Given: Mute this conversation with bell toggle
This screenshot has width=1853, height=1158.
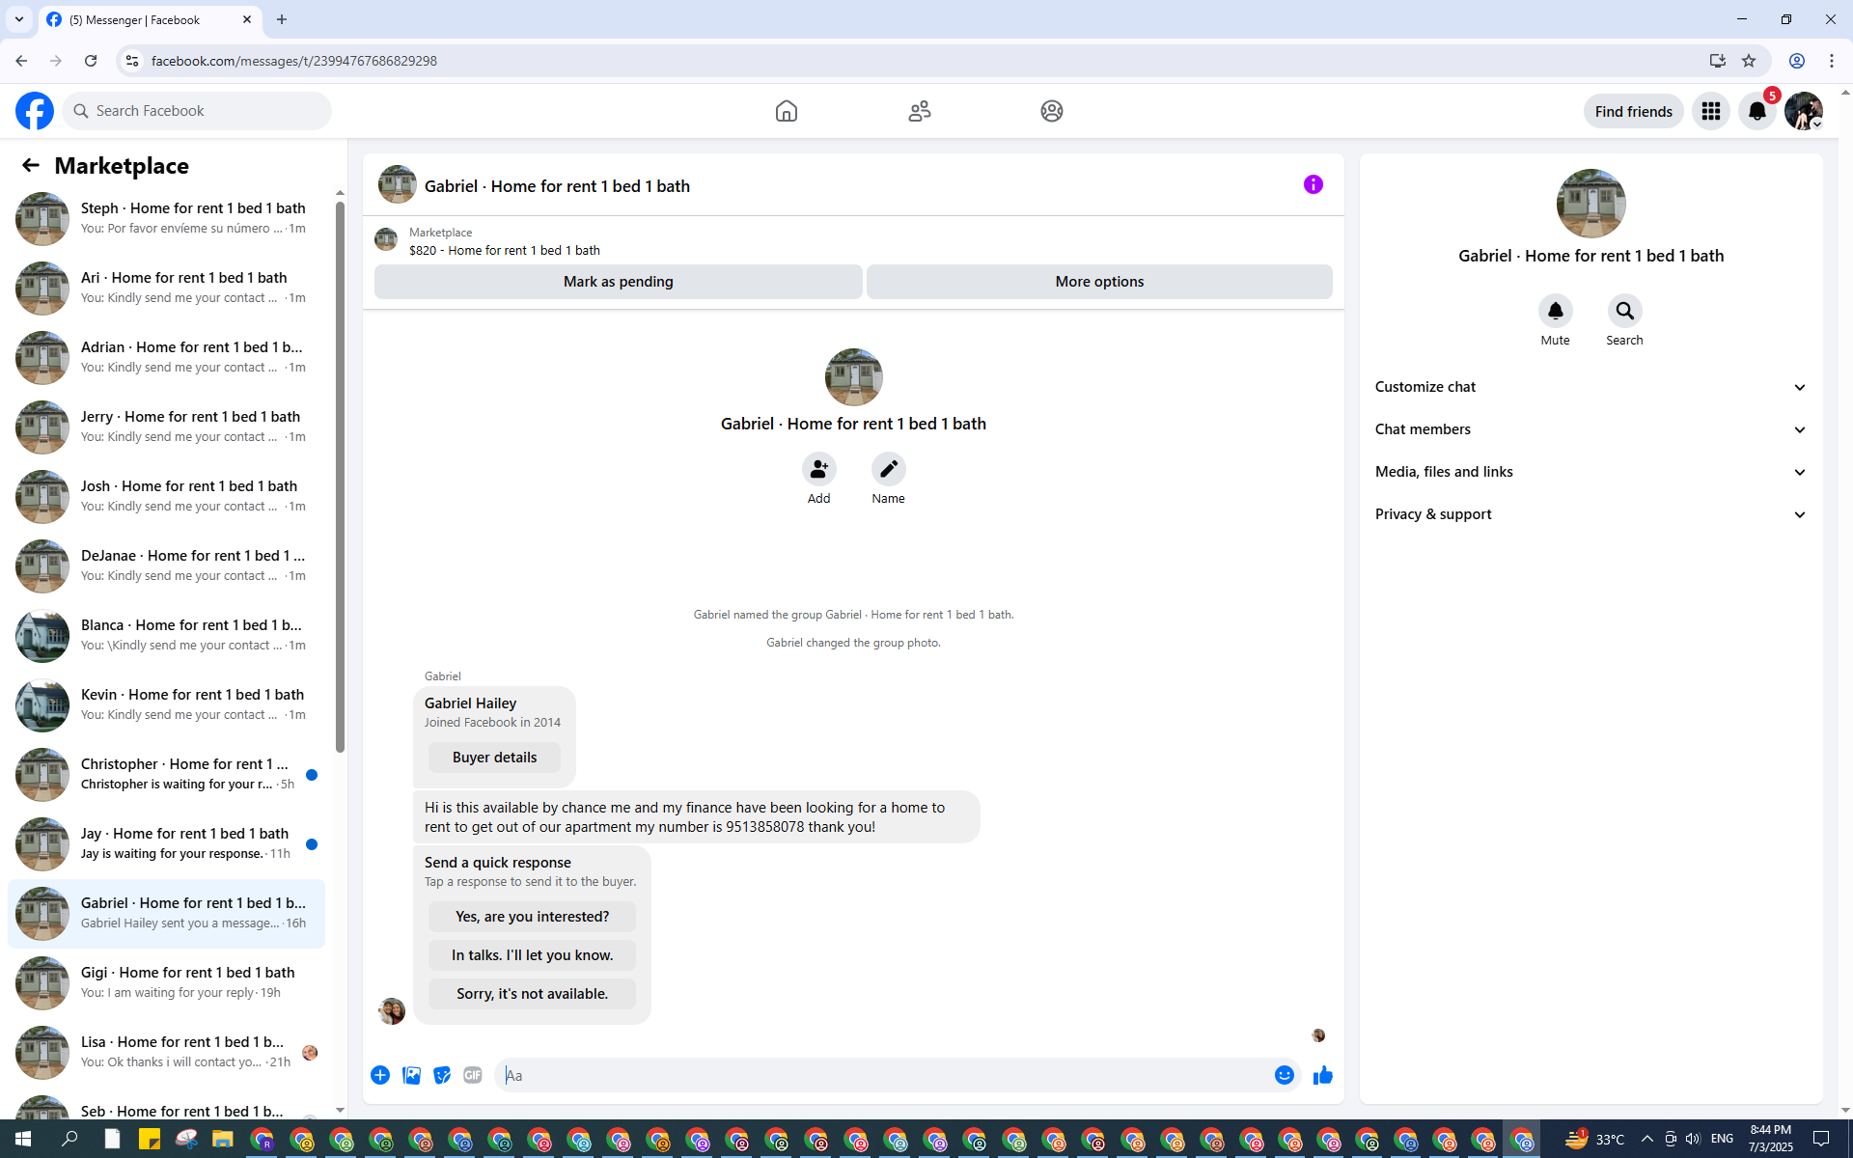Looking at the screenshot, I should (1555, 311).
